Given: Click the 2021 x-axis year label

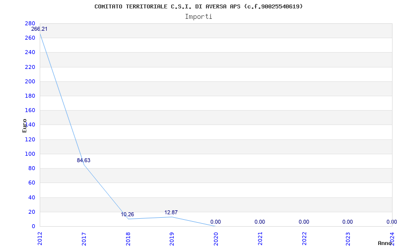Looking at the screenshot, I should [260, 239].
